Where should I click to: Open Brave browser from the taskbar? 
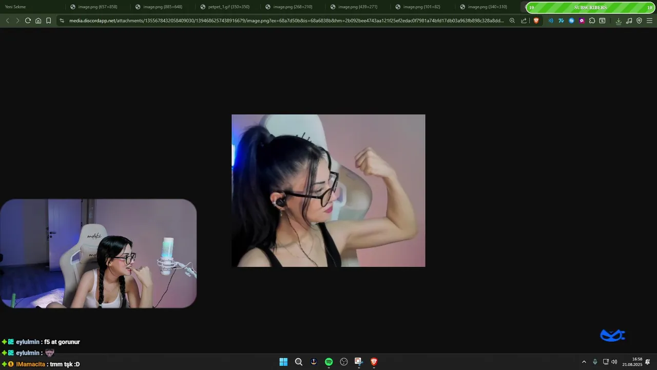click(374, 362)
